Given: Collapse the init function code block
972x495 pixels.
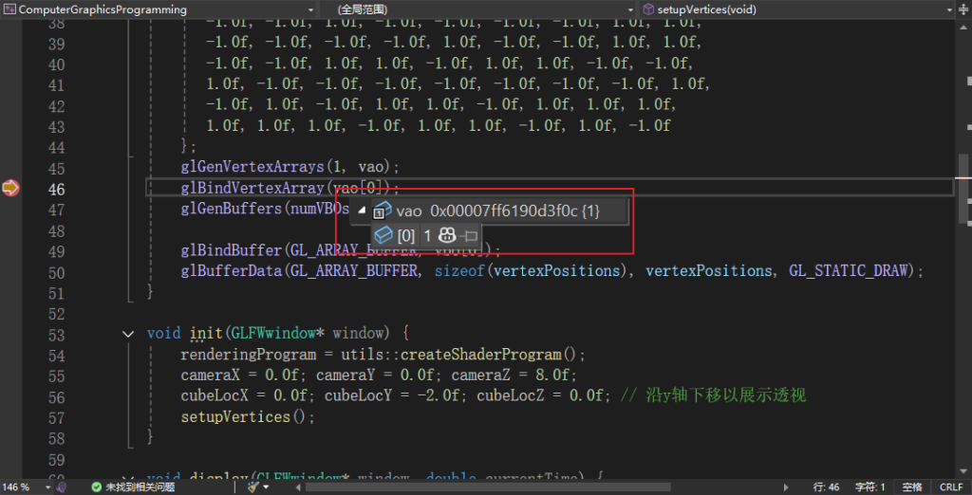Looking at the screenshot, I should [128, 334].
